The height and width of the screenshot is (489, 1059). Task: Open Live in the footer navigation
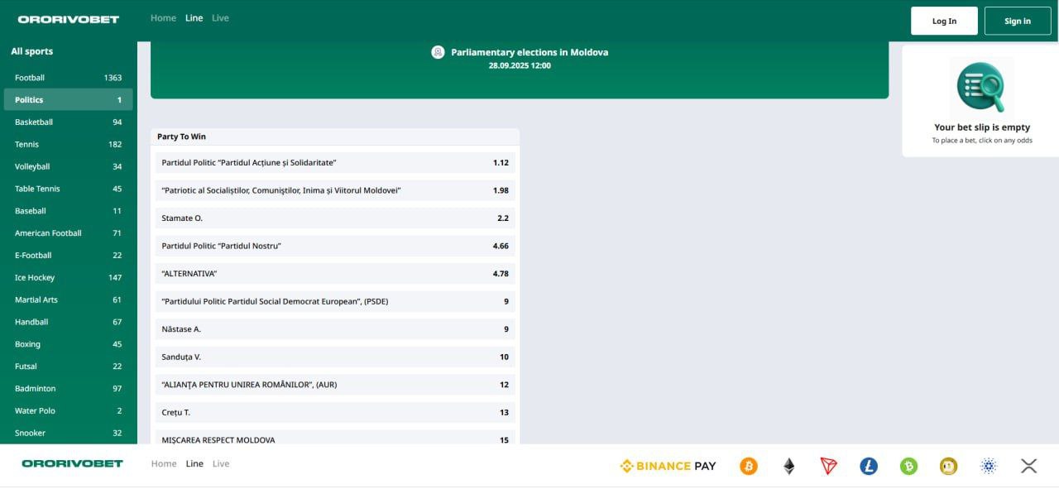point(221,464)
